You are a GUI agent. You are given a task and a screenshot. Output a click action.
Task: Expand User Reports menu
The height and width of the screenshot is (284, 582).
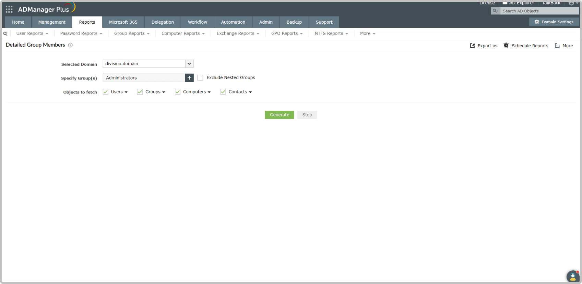pos(32,34)
